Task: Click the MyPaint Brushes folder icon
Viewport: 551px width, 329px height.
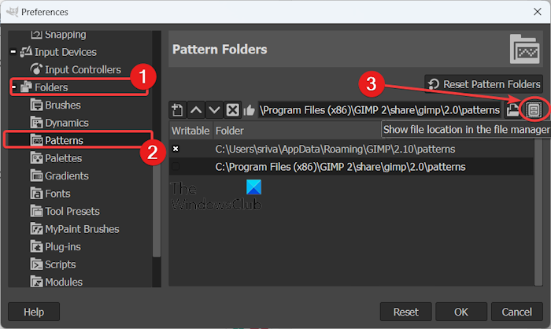Action: [x=36, y=229]
